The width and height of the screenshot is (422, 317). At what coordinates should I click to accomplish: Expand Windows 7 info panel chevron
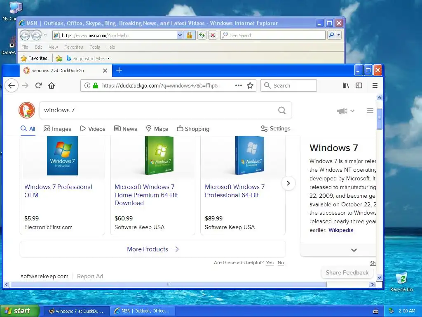pos(354,250)
